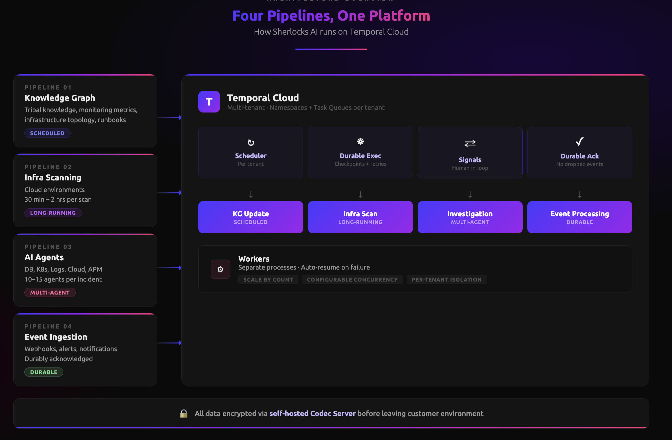Select the KG Update scheduled block
This screenshot has width=672, height=440.
251,217
